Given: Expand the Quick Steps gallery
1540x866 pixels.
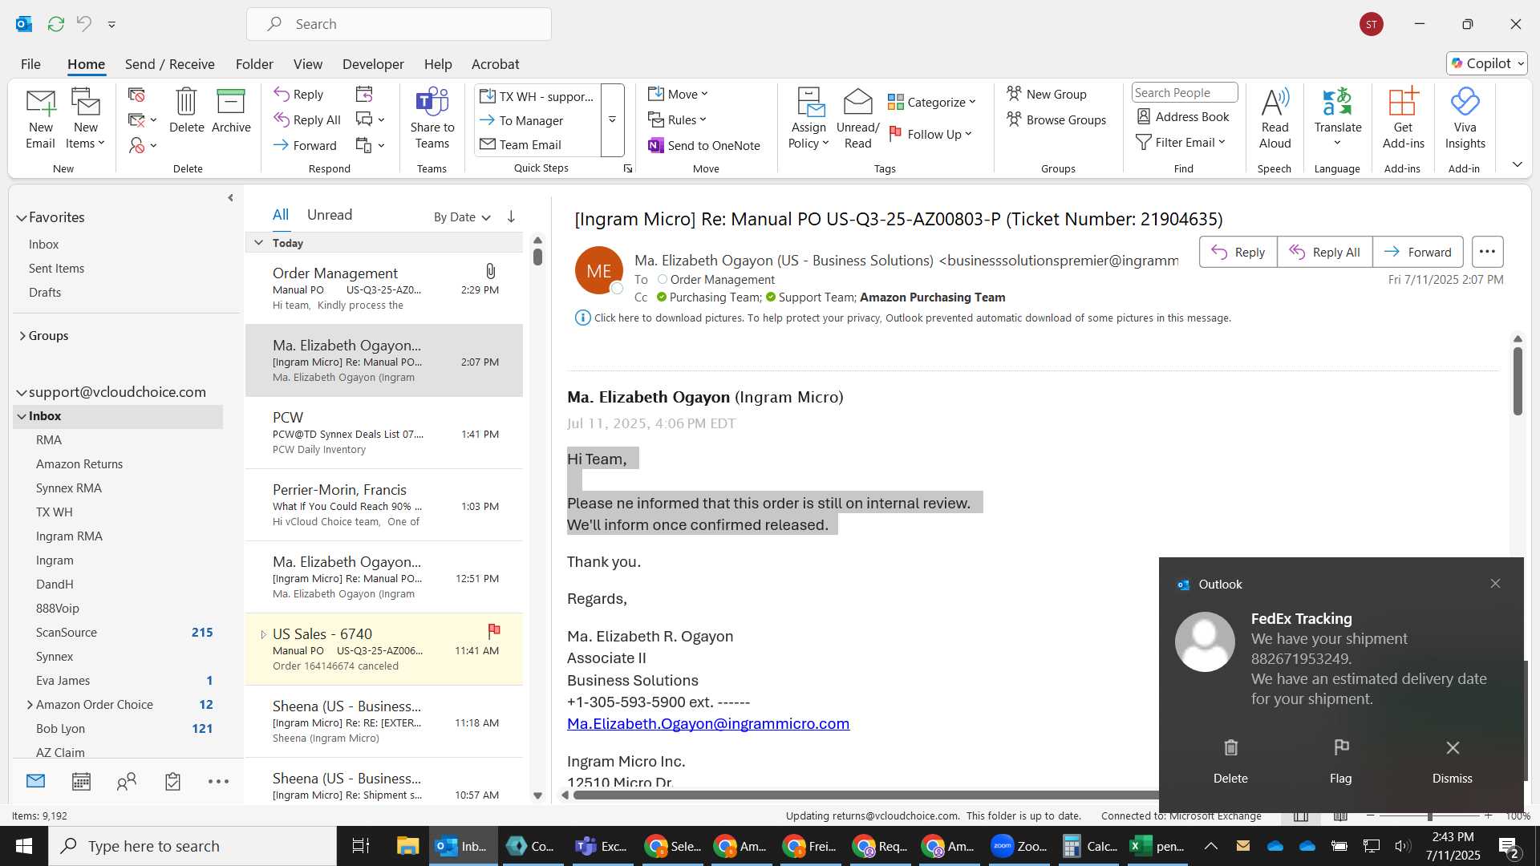Looking at the screenshot, I should [612, 119].
